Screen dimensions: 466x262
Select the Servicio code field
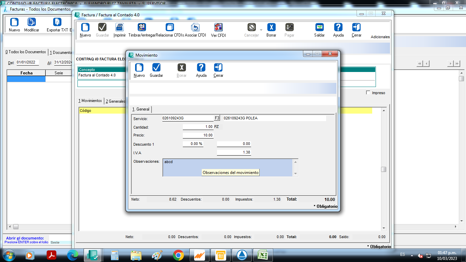(x=188, y=118)
